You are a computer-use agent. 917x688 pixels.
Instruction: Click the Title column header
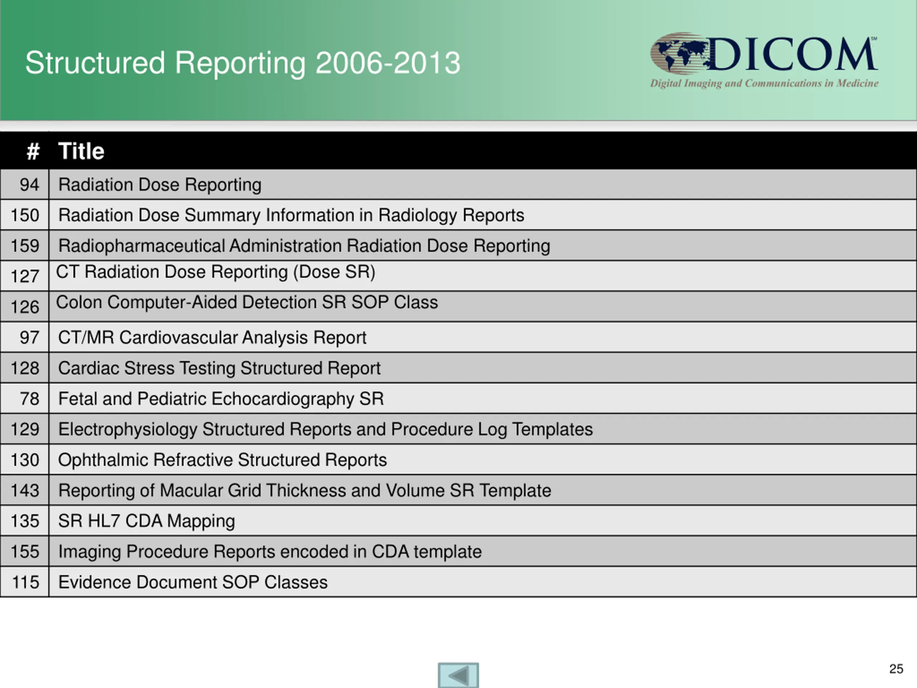tap(81, 151)
